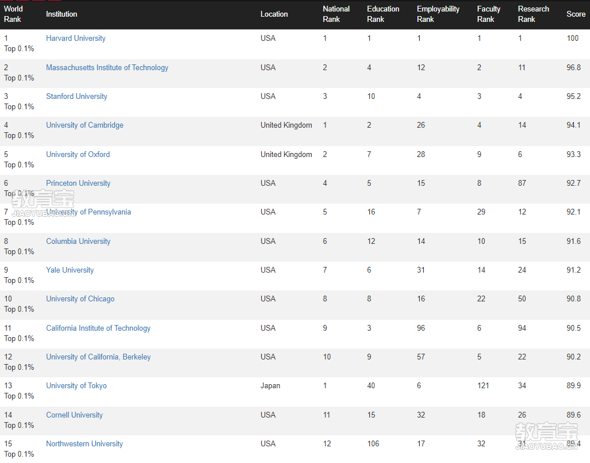Select Caltech's employability rank 96
This screenshot has height=463, width=590.
coord(421,328)
